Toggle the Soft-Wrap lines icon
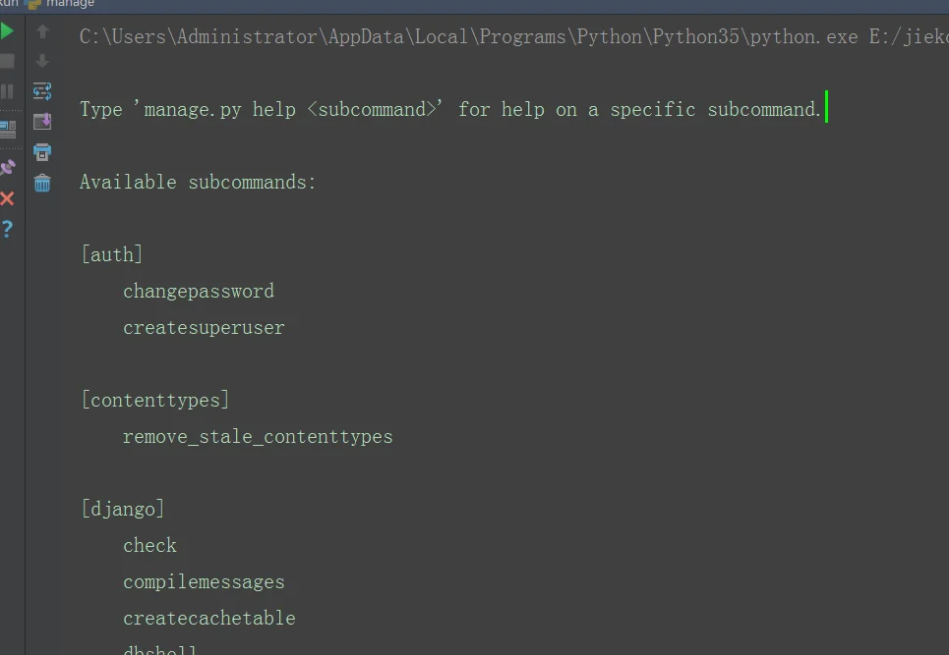949x655 pixels. [x=42, y=91]
